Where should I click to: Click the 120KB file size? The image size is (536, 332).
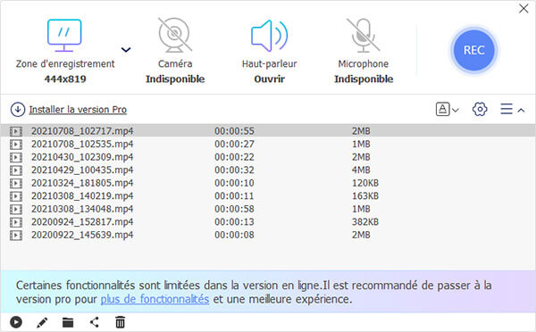(x=365, y=183)
